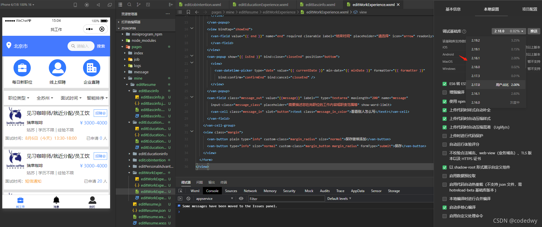Open the Network debugger tab
The image size is (542, 227).
pos(250,191)
